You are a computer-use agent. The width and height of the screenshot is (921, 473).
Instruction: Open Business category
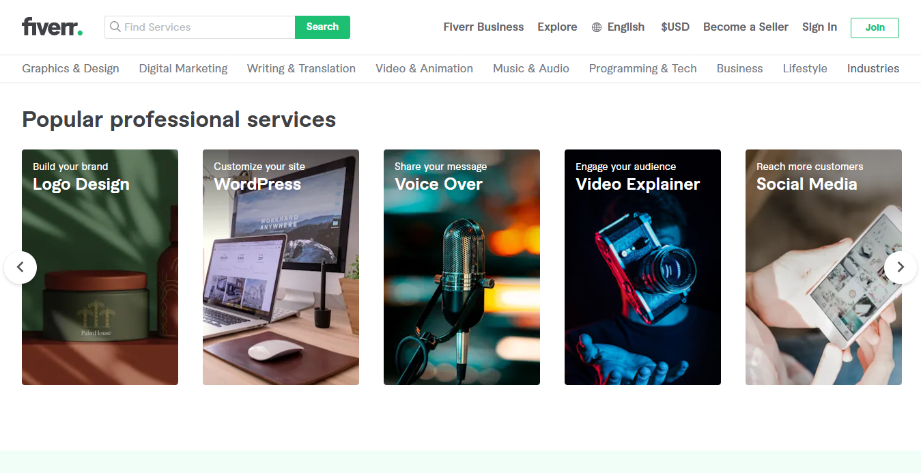coord(739,68)
